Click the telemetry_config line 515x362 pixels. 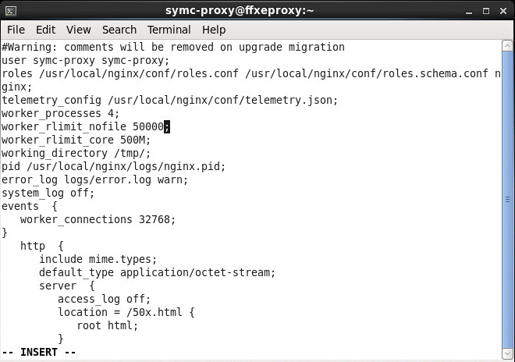click(x=169, y=100)
